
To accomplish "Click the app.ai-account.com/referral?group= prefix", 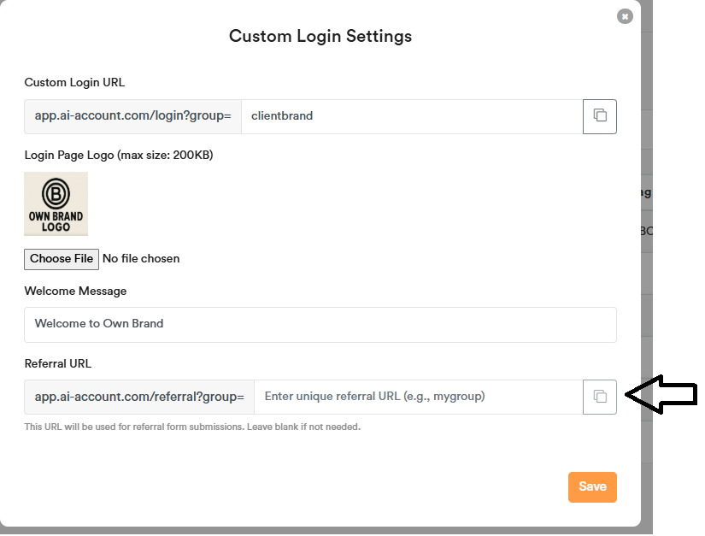I will [139, 397].
